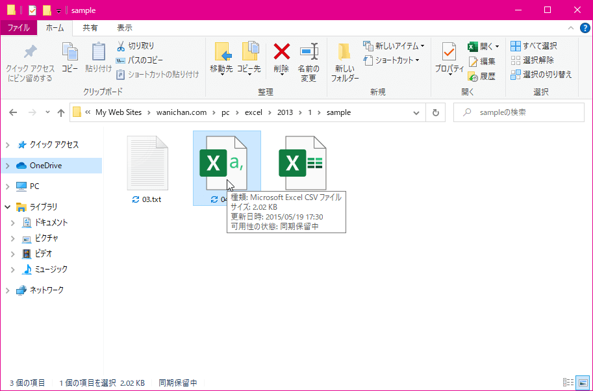This screenshot has height=391, width=593.
Task: Open the File ribbon tab
Action: (19, 28)
